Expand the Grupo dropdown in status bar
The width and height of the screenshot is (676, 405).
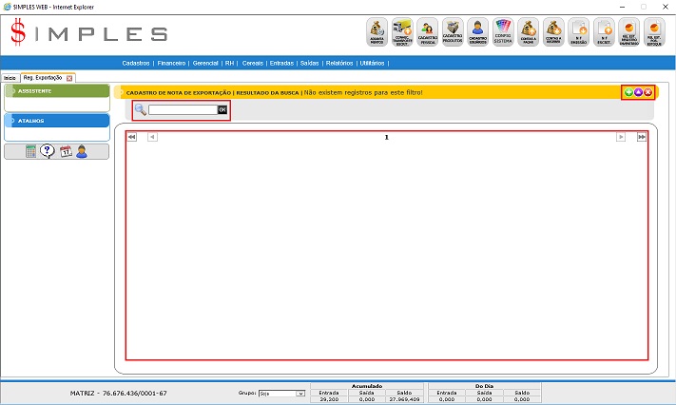click(281, 393)
